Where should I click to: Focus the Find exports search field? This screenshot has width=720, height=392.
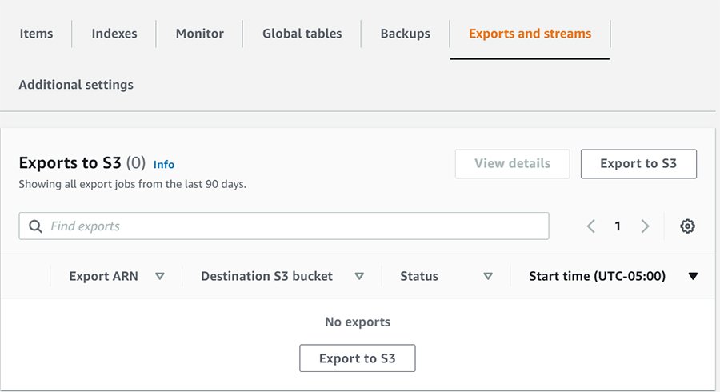(x=296, y=226)
